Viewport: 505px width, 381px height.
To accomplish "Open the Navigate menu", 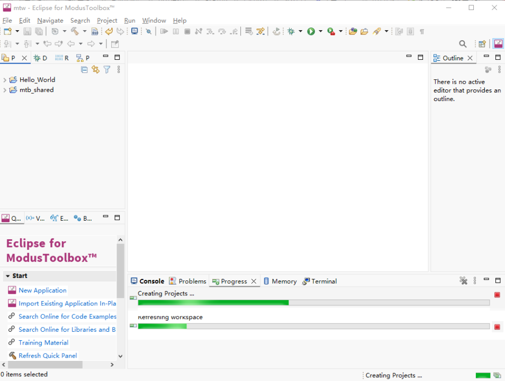I will pyautogui.click(x=50, y=20).
